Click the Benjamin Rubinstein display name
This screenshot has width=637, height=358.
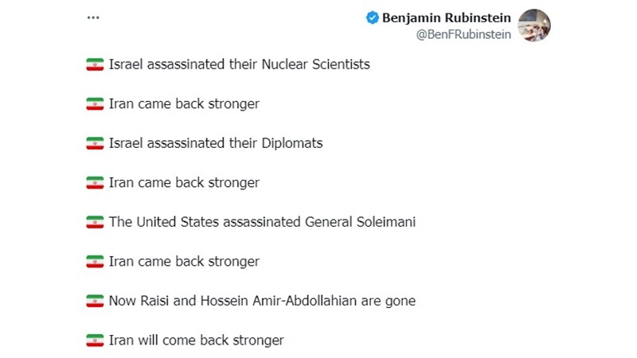(447, 18)
